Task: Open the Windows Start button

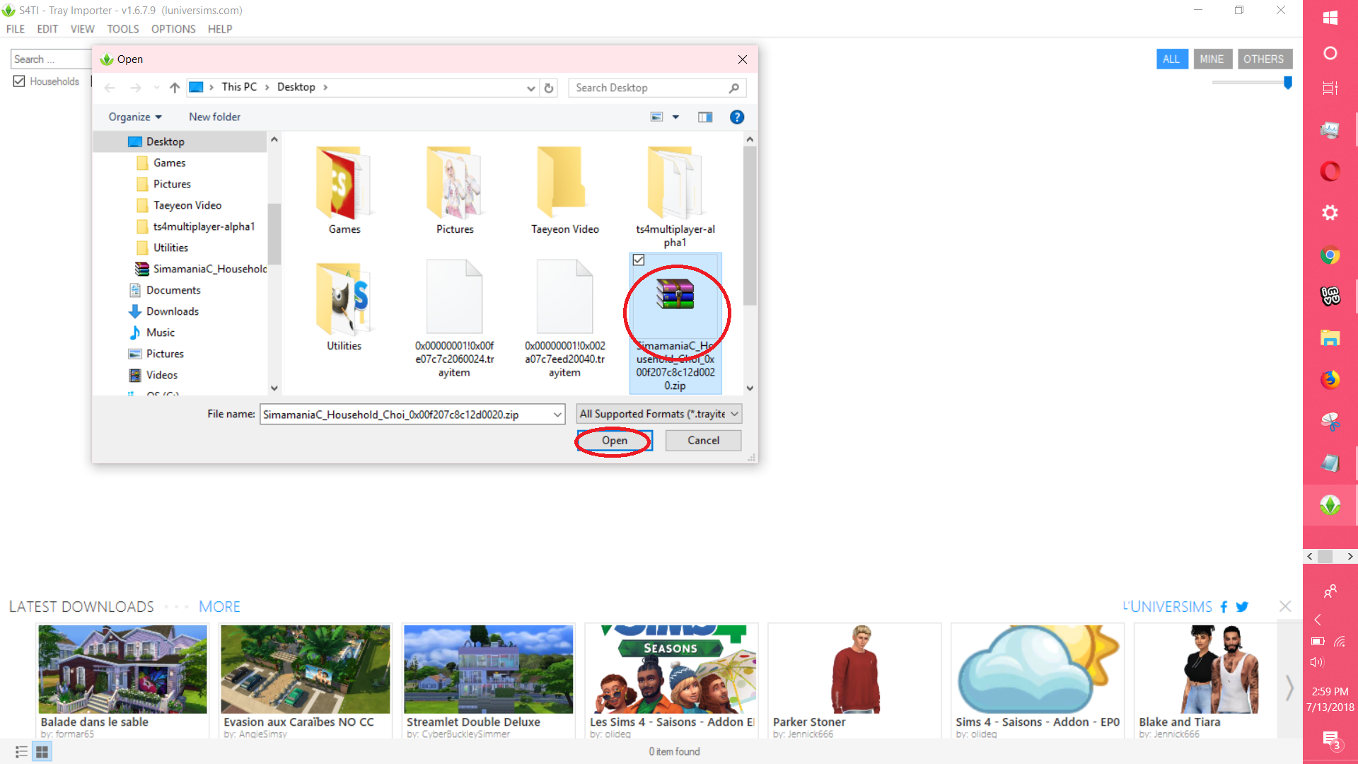Action: pyautogui.click(x=1330, y=18)
